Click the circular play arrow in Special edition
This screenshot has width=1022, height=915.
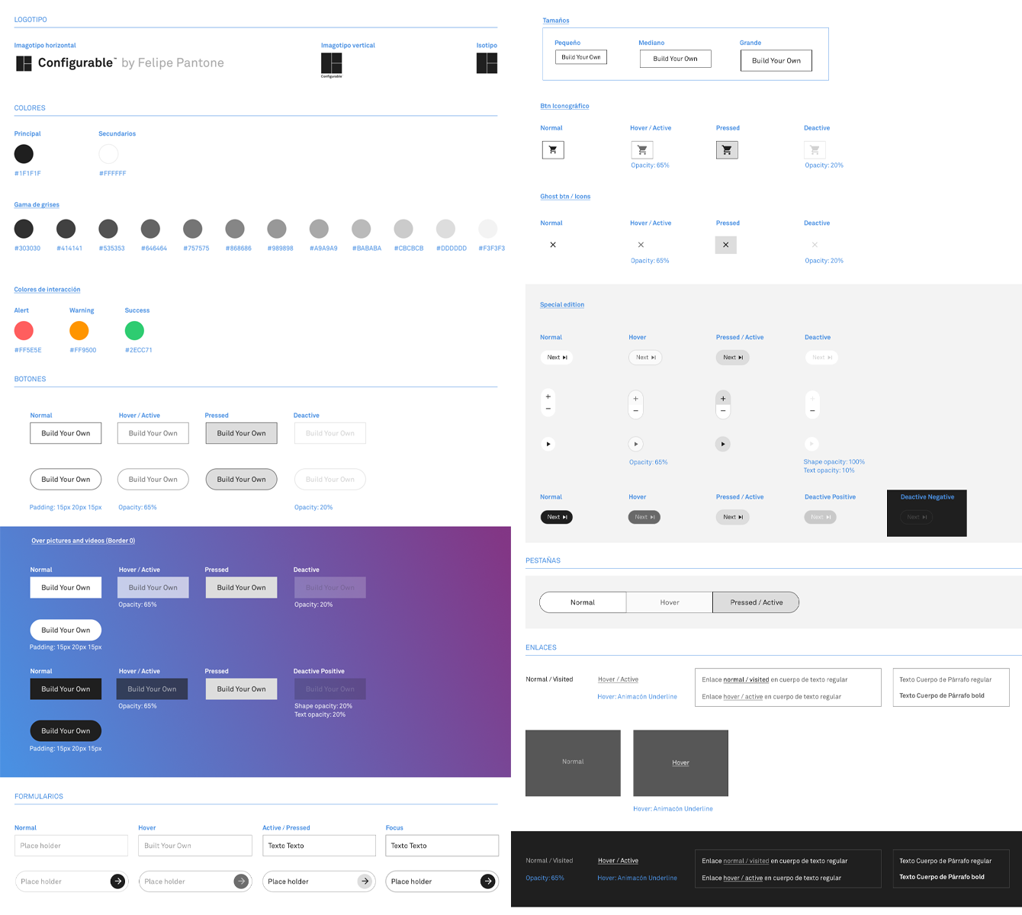548,443
